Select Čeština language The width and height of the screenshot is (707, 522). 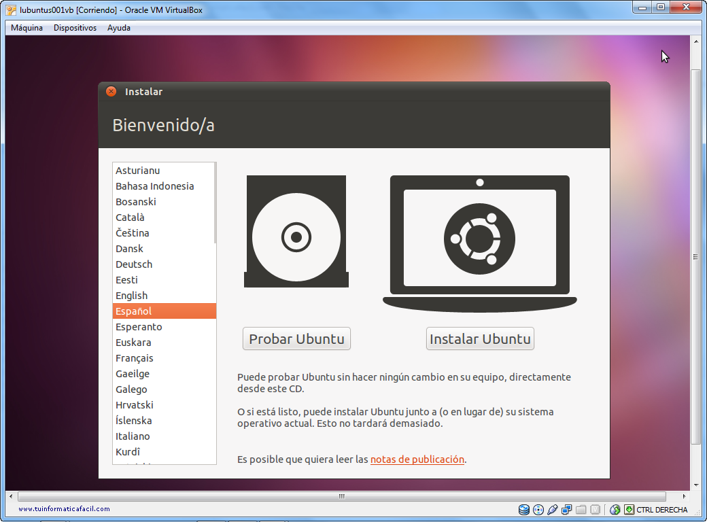[x=164, y=233]
